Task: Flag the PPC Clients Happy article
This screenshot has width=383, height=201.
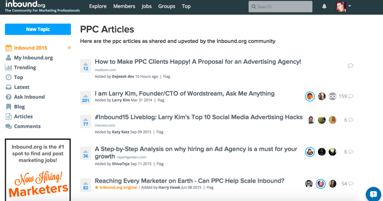Action: [166, 76]
